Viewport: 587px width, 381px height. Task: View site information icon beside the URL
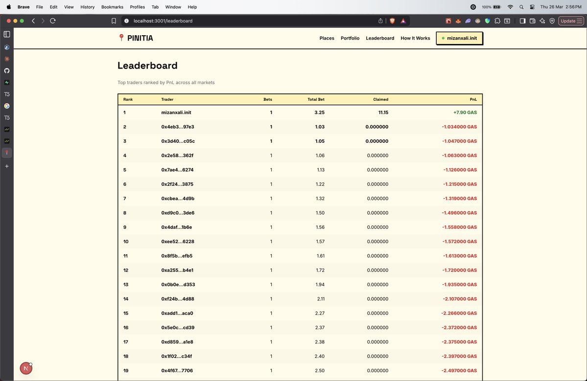click(126, 21)
